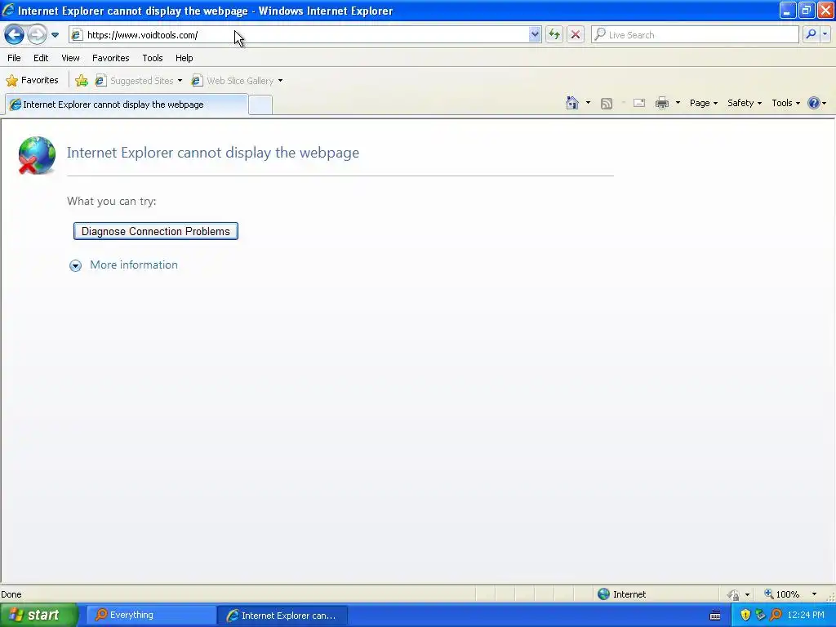
Task: Open the Windows start menu
Action: [38, 615]
